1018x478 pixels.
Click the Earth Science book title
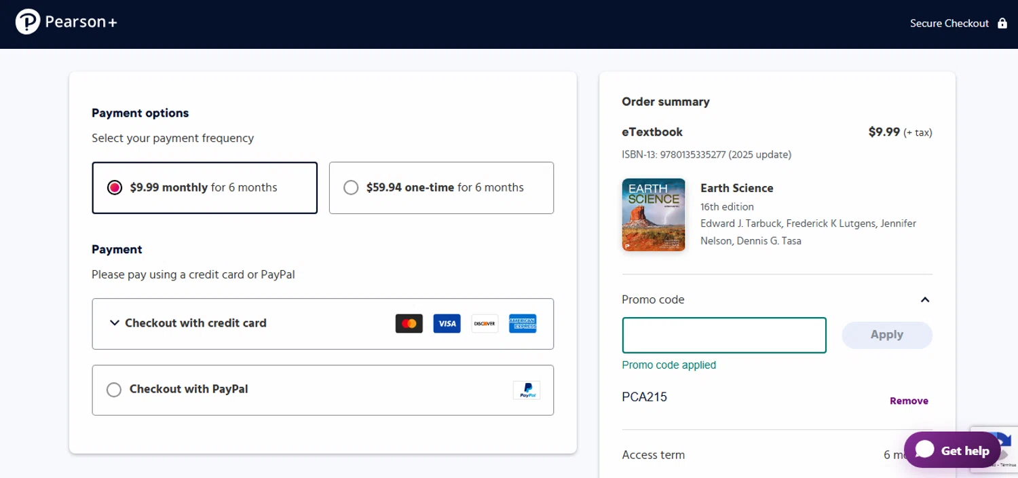(737, 188)
